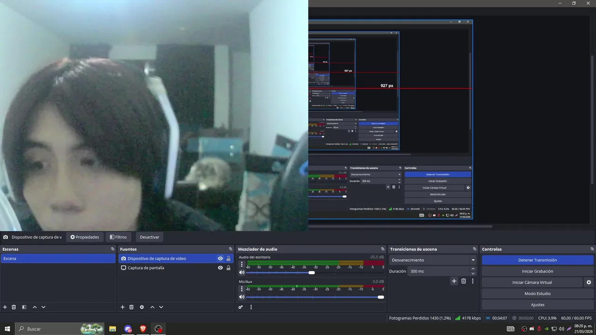Add a new scene in Escenas panel
Viewport: 596px width, 335px height.
click(5, 307)
